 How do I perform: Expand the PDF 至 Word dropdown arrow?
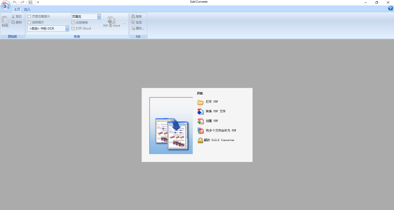pos(124,23)
